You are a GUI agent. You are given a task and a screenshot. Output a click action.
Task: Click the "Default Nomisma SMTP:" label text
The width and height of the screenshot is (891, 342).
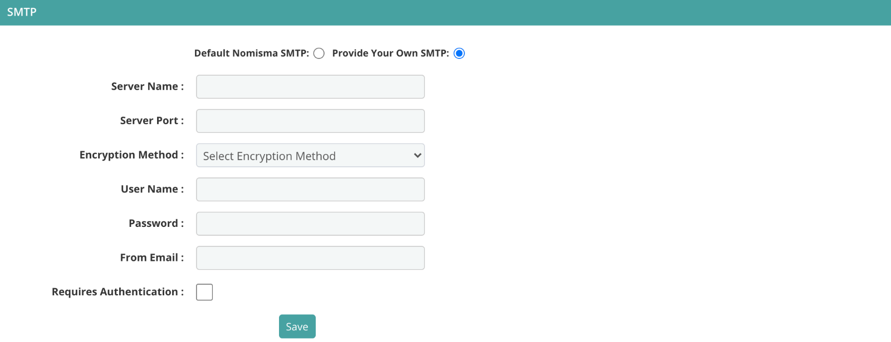(x=252, y=53)
